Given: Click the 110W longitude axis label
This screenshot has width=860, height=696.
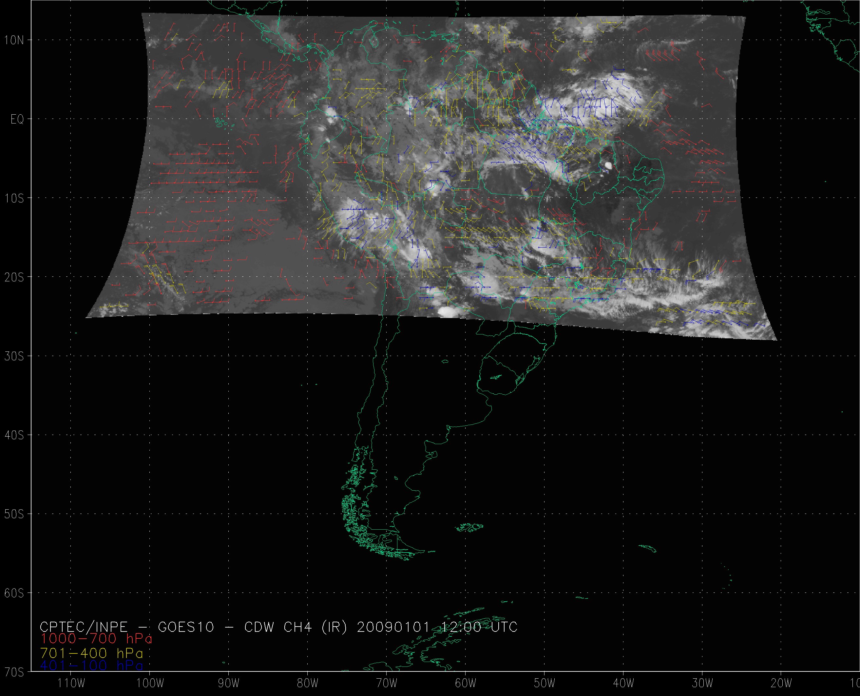Looking at the screenshot, I should pos(71,684).
